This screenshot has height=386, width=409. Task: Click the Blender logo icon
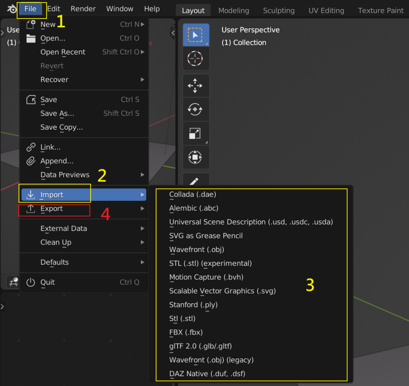coord(12,9)
